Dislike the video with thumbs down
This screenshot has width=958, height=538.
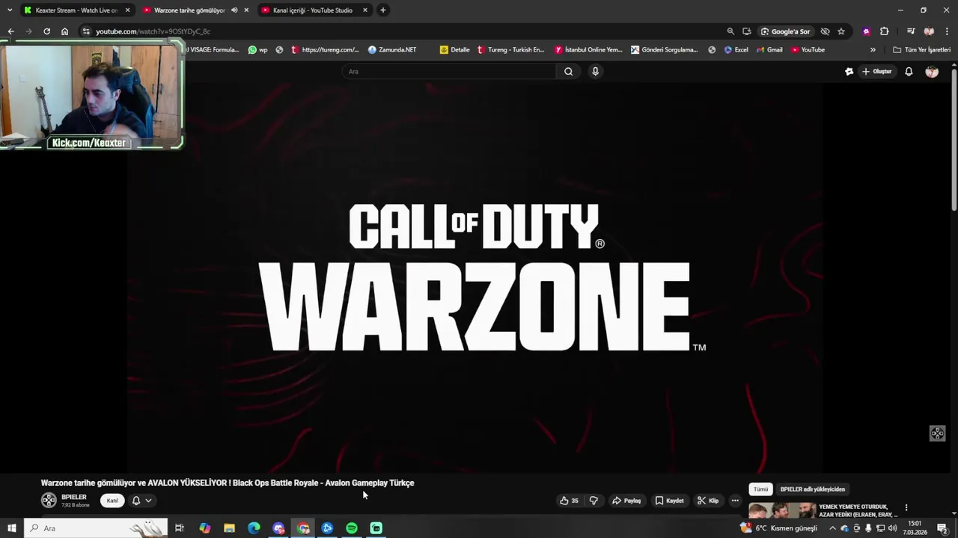point(594,501)
